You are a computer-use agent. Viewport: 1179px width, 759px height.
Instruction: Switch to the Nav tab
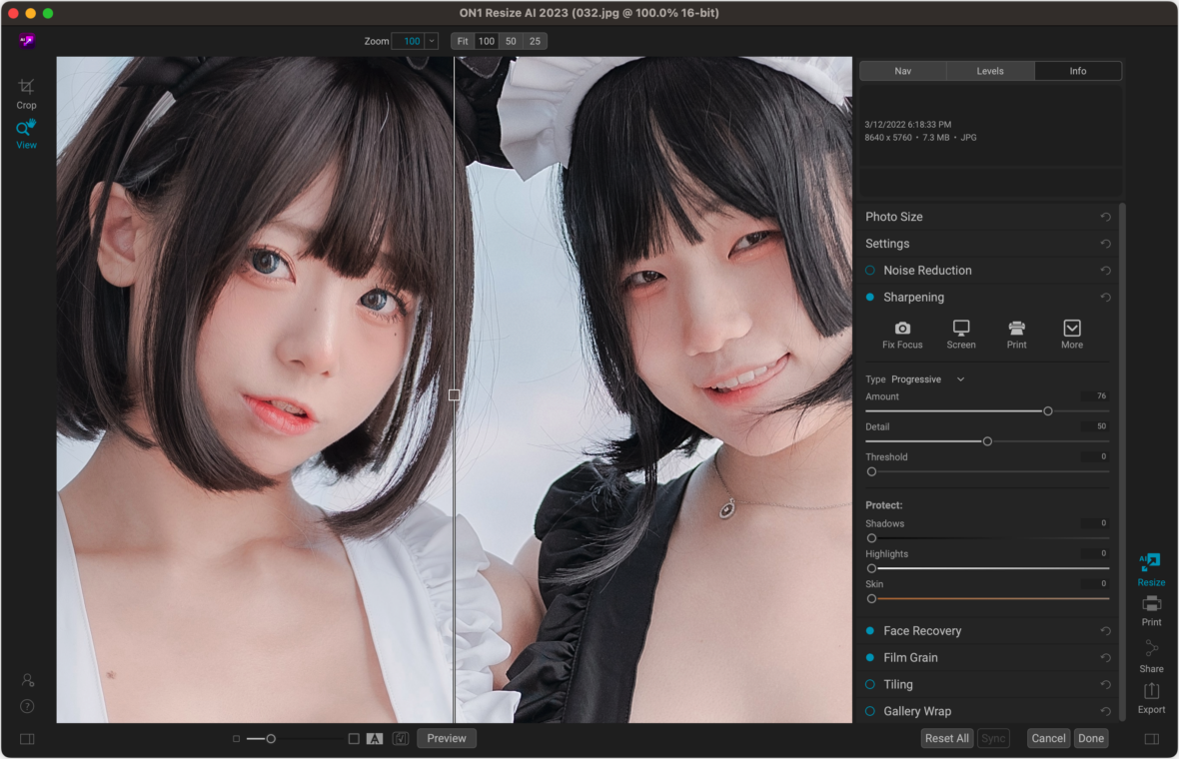click(x=903, y=71)
